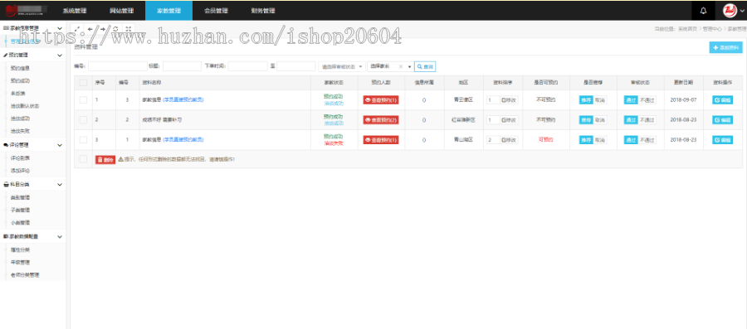Screen dimensions: 747x329
Task: Focus the 标题 input field
Action: pyautogui.click(x=182, y=66)
